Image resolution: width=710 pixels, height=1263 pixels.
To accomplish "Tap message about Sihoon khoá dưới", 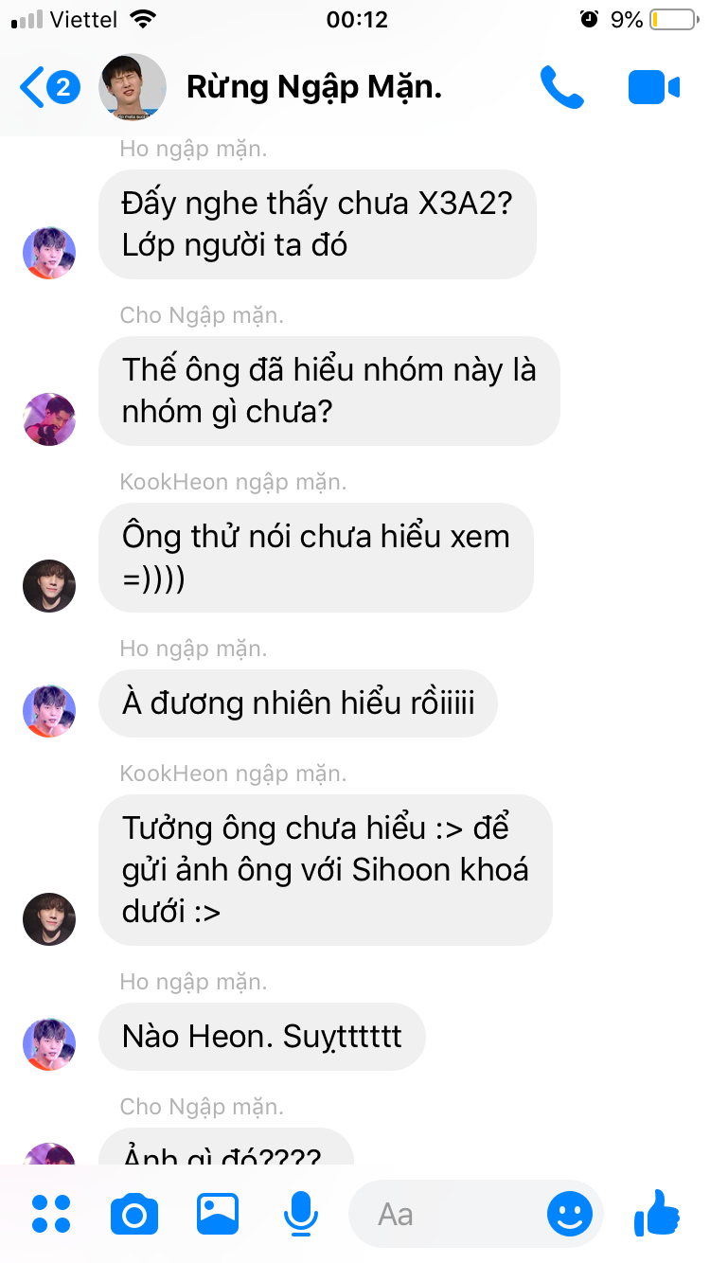I will point(326,870).
